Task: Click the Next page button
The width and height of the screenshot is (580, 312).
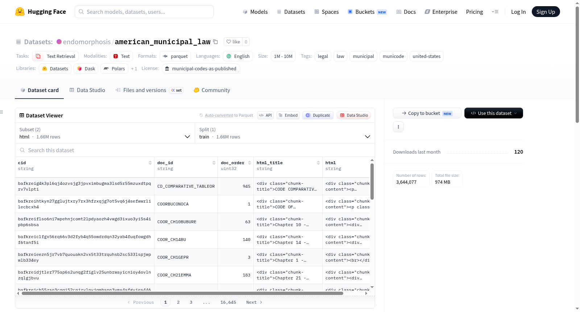Action: tap(254, 302)
